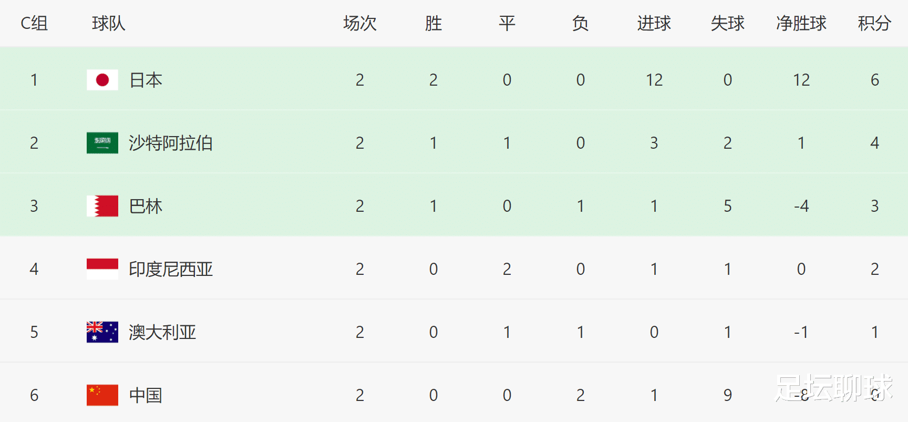Open the 日本 team link
Image resolution: width=908 pixels, height=422 pixels.
point(146,80)
